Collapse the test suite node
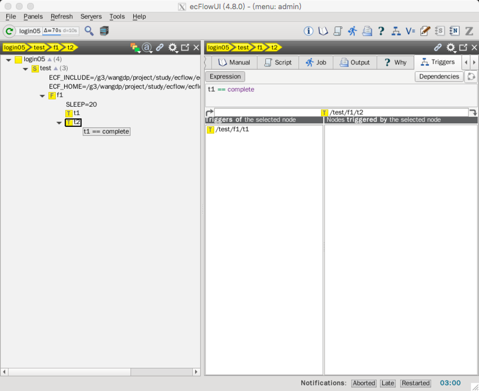The height and width of the screenshot is (391, 479). (x=25, y=69)
